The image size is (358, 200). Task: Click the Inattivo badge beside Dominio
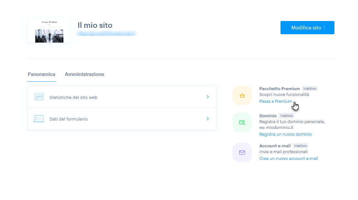coord(286,116)
